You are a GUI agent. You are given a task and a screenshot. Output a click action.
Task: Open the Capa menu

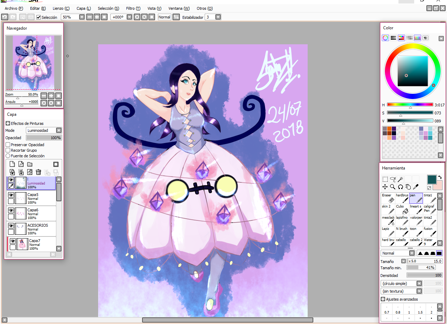coord(83,8)
